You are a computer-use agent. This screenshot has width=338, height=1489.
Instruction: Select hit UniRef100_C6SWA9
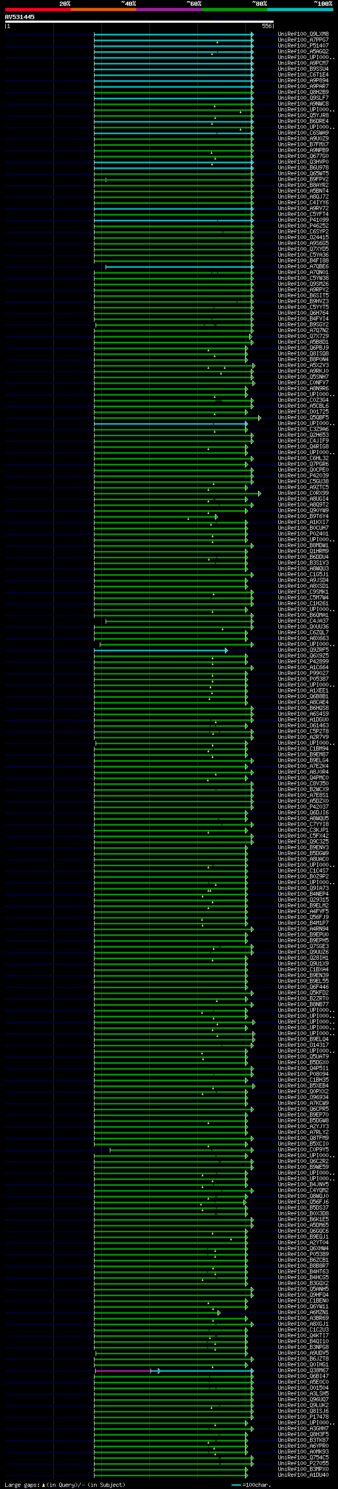click(x=303, y=133)
